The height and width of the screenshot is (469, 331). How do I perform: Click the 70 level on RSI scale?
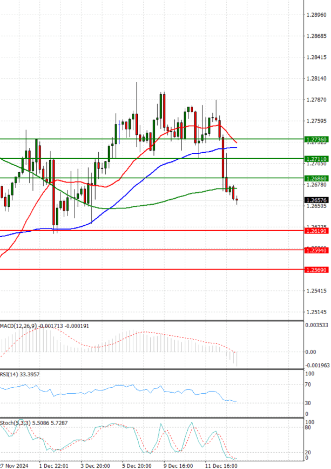pos(308,385)
